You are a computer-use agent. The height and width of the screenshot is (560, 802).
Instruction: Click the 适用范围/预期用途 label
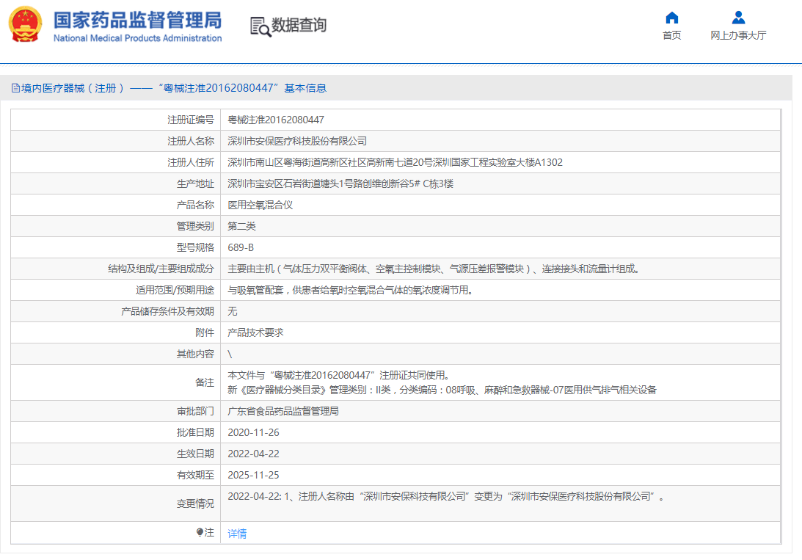tap(175, 291)
